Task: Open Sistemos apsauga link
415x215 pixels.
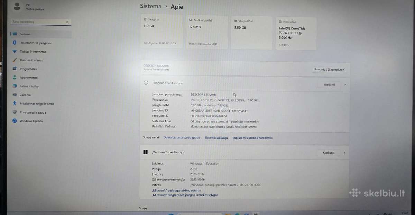Action: 216,138
